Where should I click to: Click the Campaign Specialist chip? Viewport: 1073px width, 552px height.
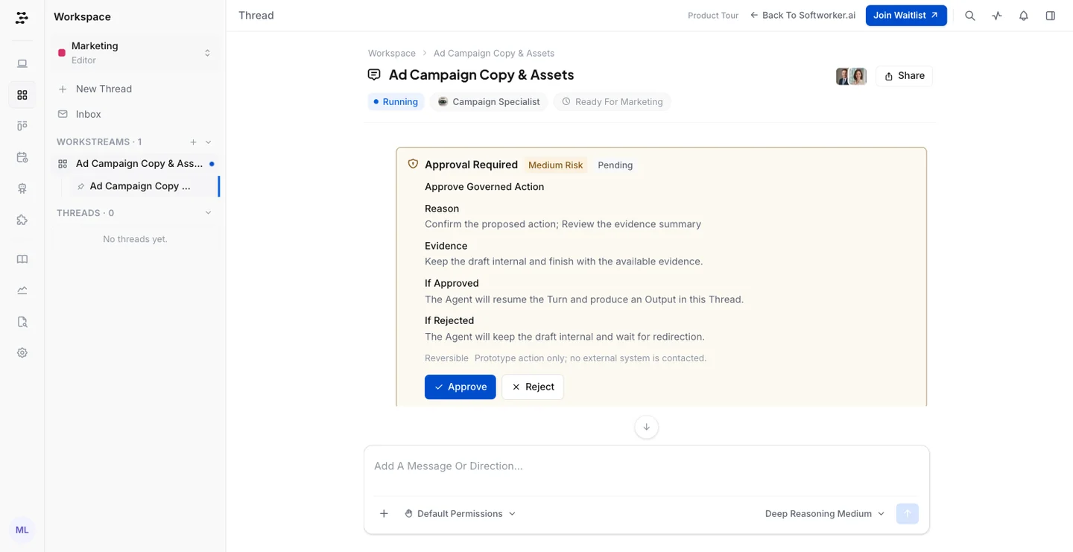[489, 102]
